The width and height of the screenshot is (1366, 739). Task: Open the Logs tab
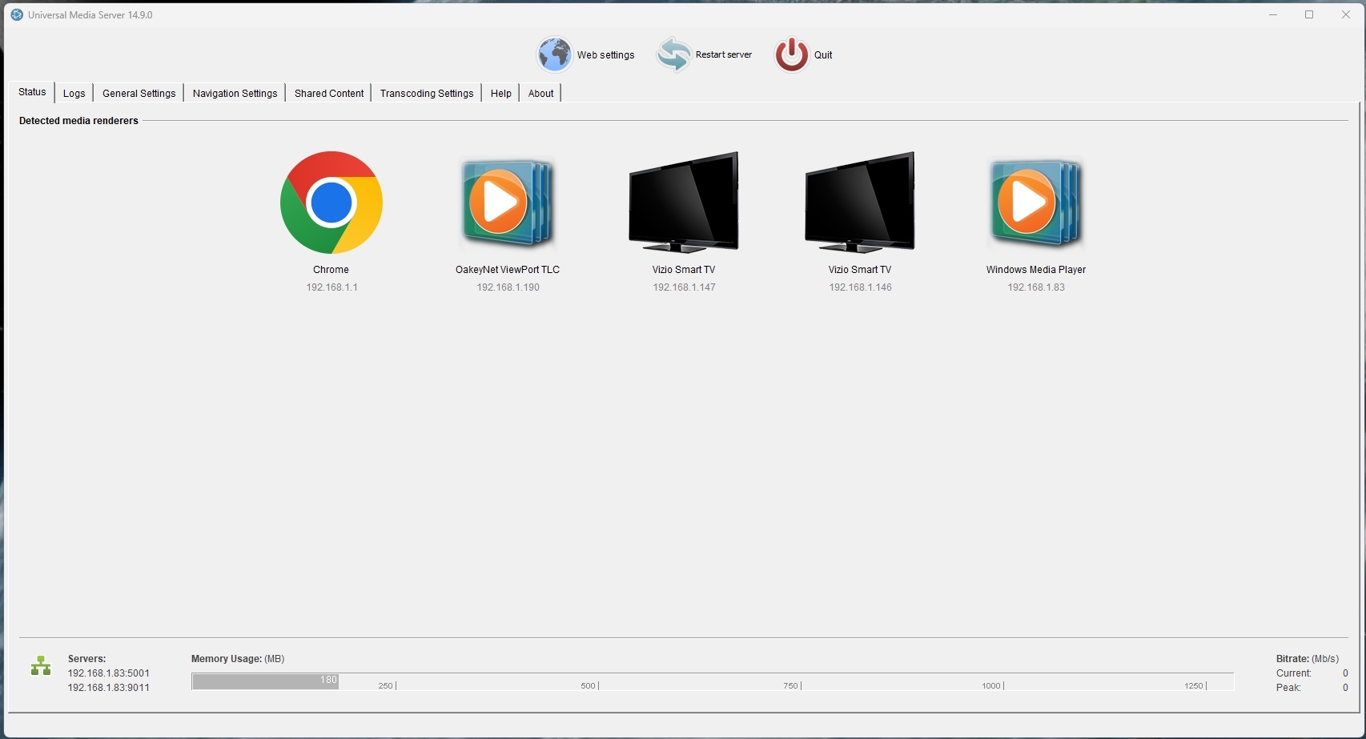click(x=74, y=93)
